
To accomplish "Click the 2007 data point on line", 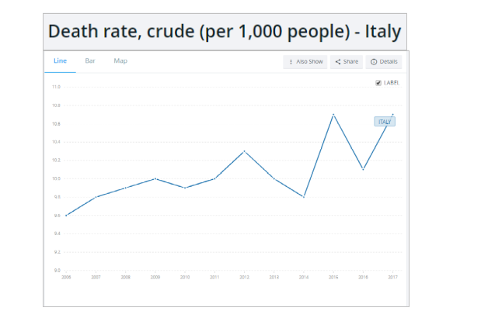I will [96, 197].
